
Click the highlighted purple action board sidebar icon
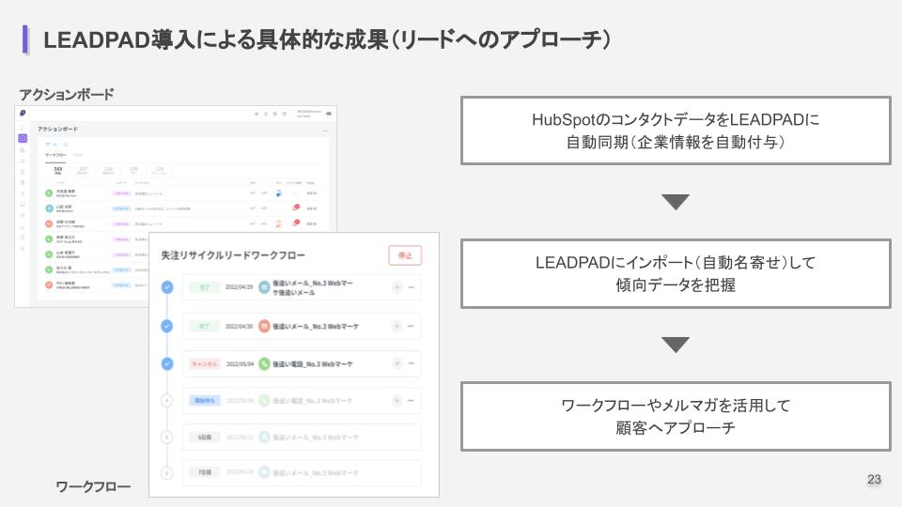(x=23, y=138)
